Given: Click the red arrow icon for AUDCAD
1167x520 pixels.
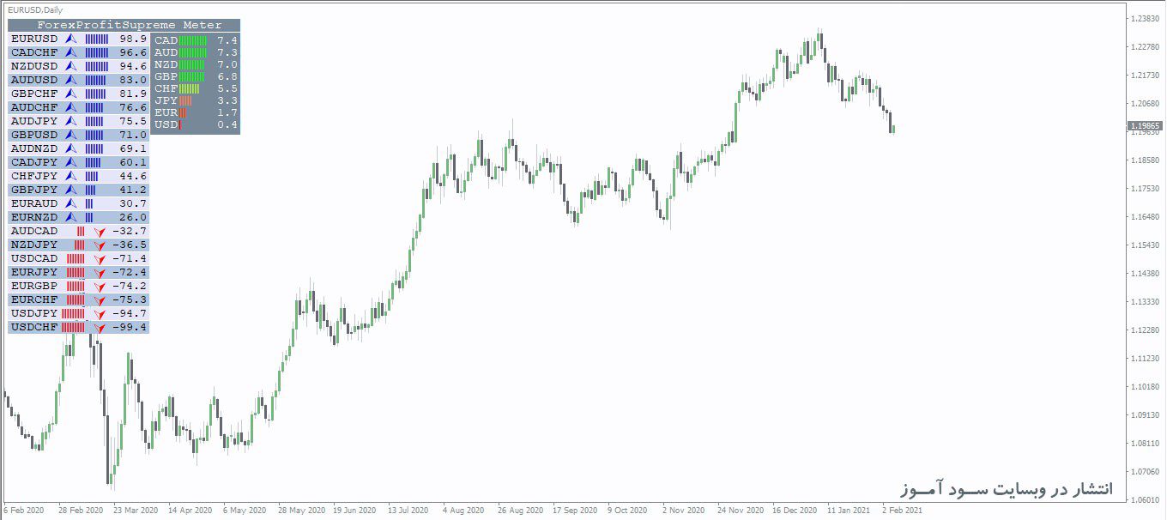Looking at the screenshot, I should click(99, 232).
